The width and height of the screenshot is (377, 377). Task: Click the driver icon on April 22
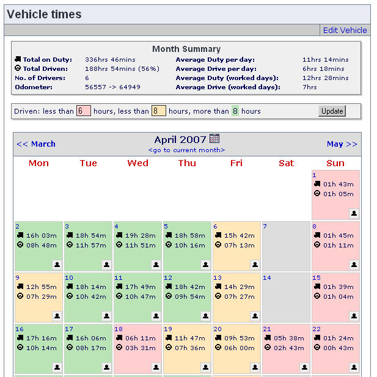click(x=354, y=367)
